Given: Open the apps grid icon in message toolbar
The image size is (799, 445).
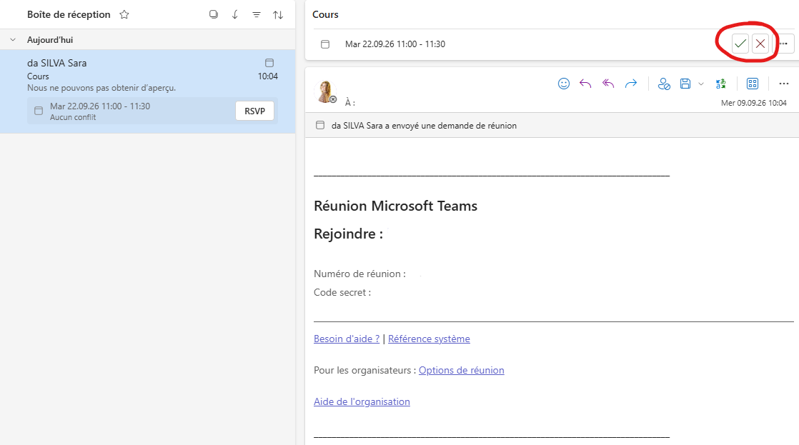Looking at the screenshot, I should tap(753, 84).
